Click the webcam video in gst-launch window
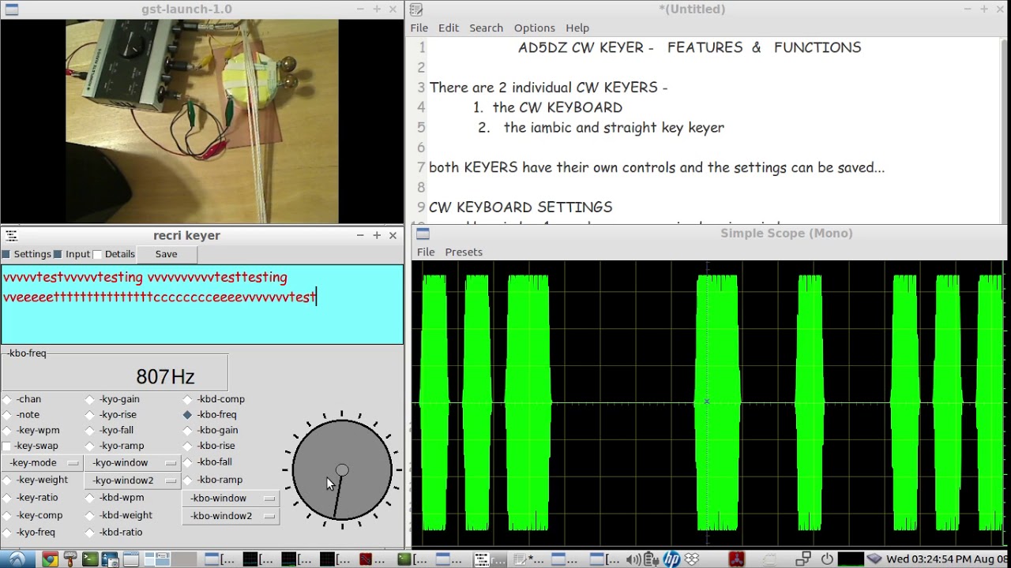Screen dimensions: 1011x568 (x=202, y=121)
